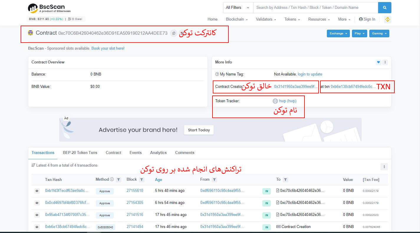Expand the Tokens nav menu
Viewport: 420px width, 233px height.
tap(292, 19)
